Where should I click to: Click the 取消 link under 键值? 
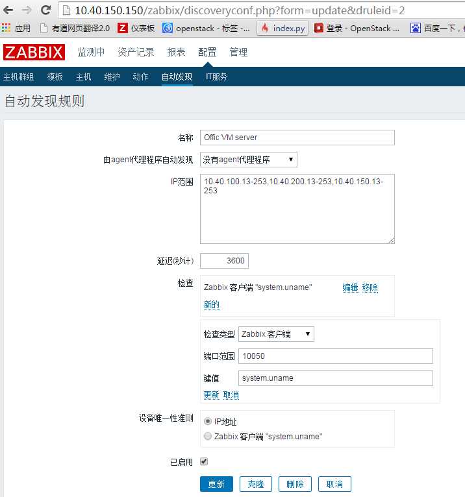point(231,395)
